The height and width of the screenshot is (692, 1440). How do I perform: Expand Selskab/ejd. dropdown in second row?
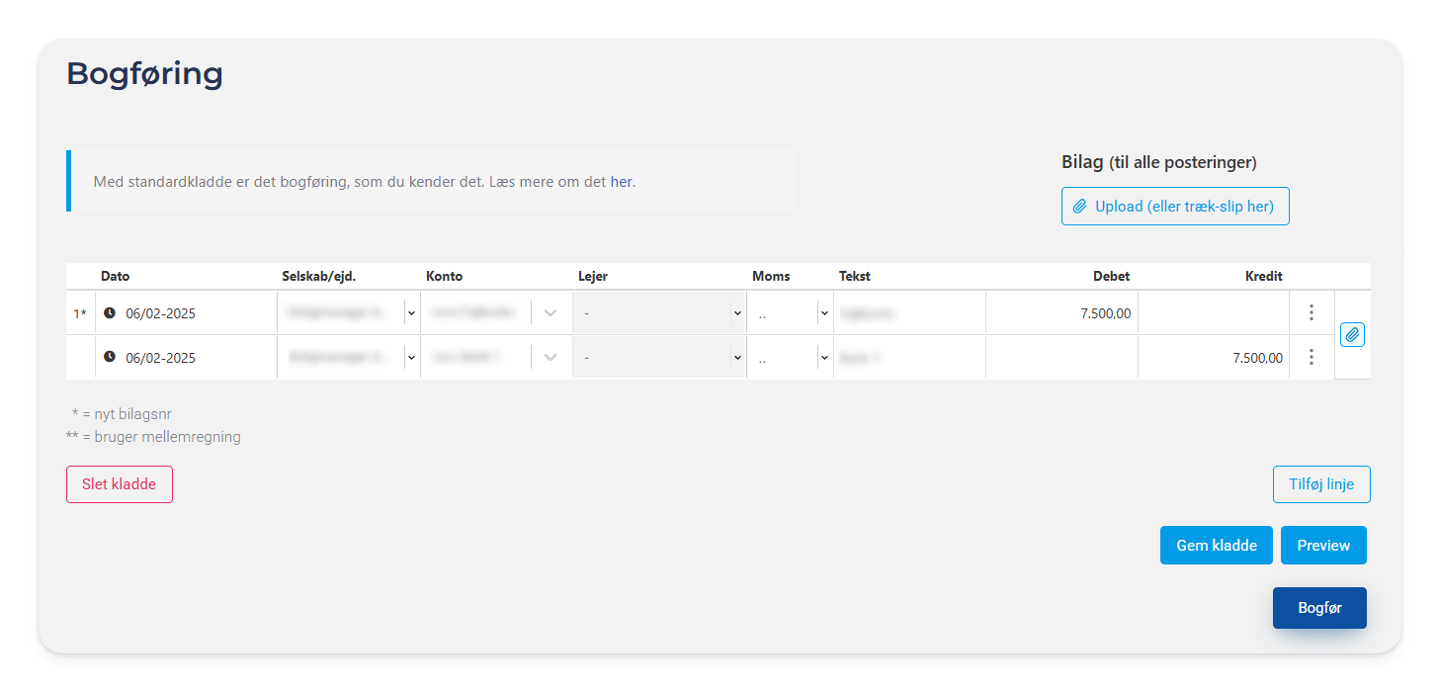coord(411,357)
